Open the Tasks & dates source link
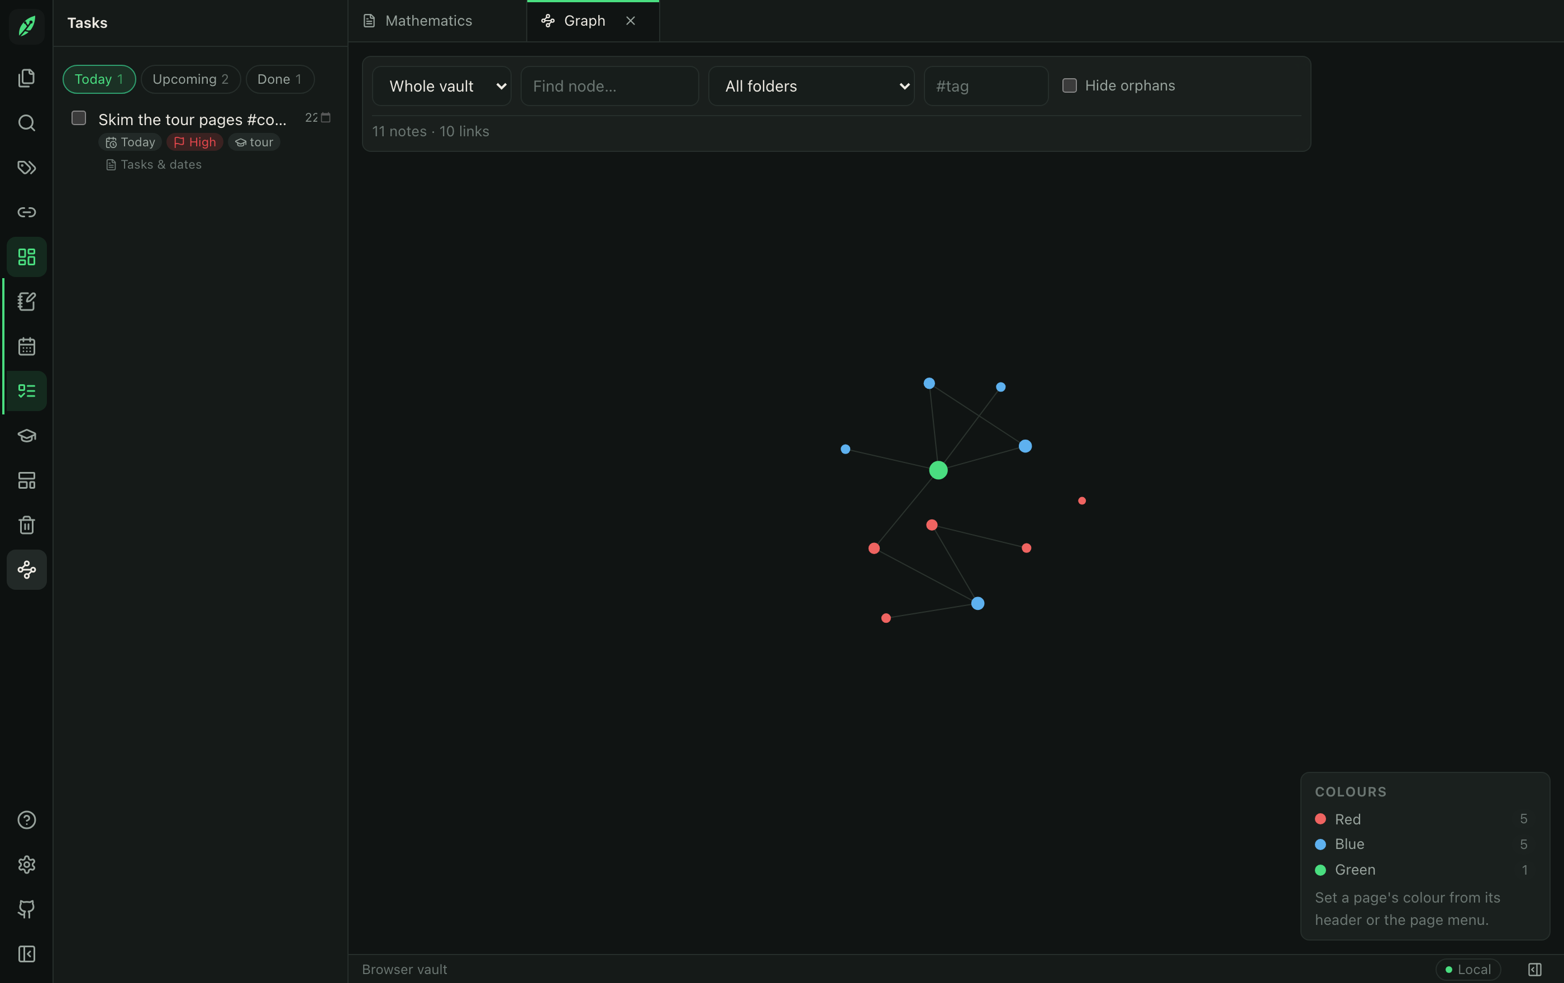This screenshot has width=1564, height=983. (154, 165)
